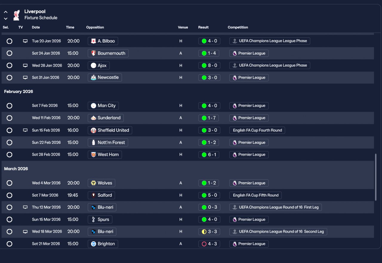
Task: Select the West Ham fixture radio button
Action: (x=10, y=155)
